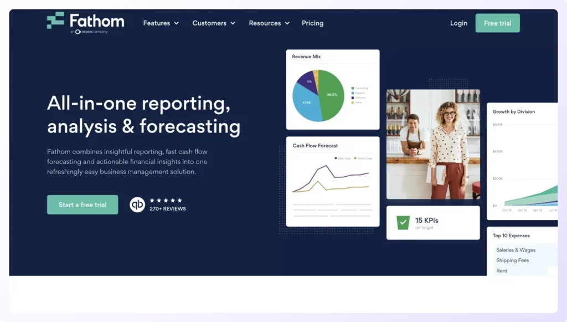
Task: Click the green 36.8% pie slice
Action: click(331, 95)
